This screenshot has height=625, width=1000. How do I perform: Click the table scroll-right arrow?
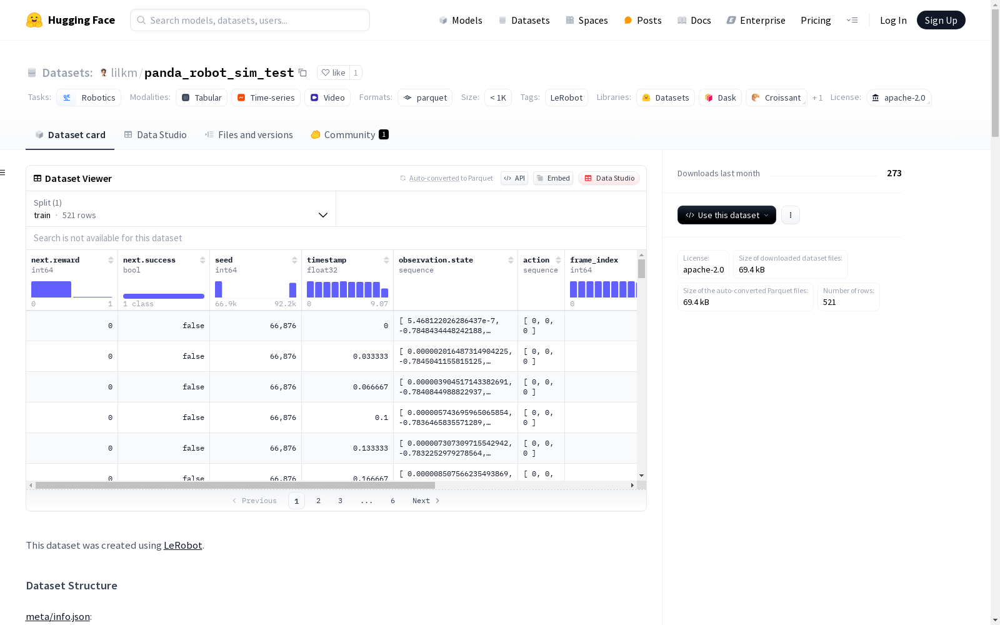(632, 485)
